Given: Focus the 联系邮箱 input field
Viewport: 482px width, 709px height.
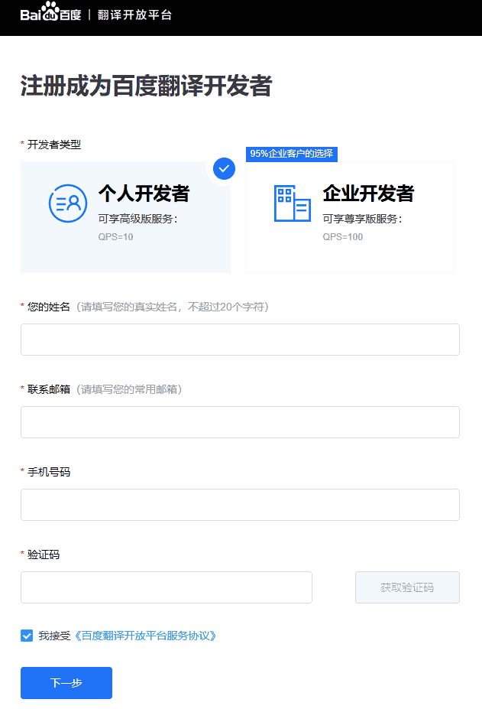Looking at the screenshot, I should click(x=241, y=422).
